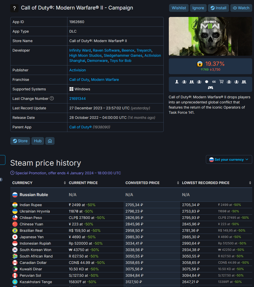Open the Activision publisher link
This screenshot has width=254, height=287.
click(x=77, y=70)
